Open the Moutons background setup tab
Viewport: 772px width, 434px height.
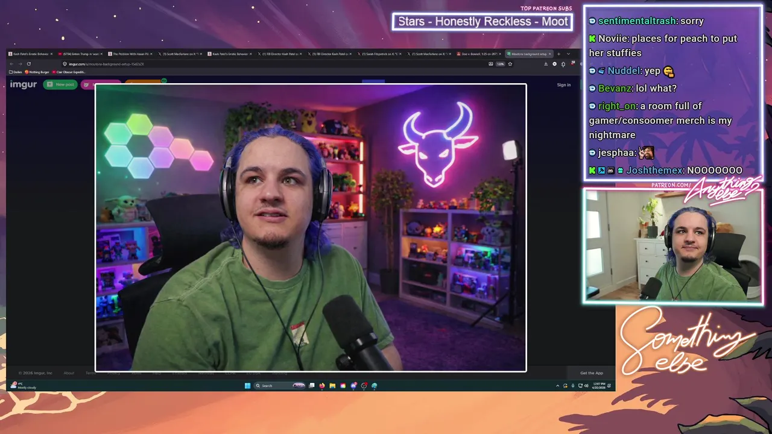point(529,54)
